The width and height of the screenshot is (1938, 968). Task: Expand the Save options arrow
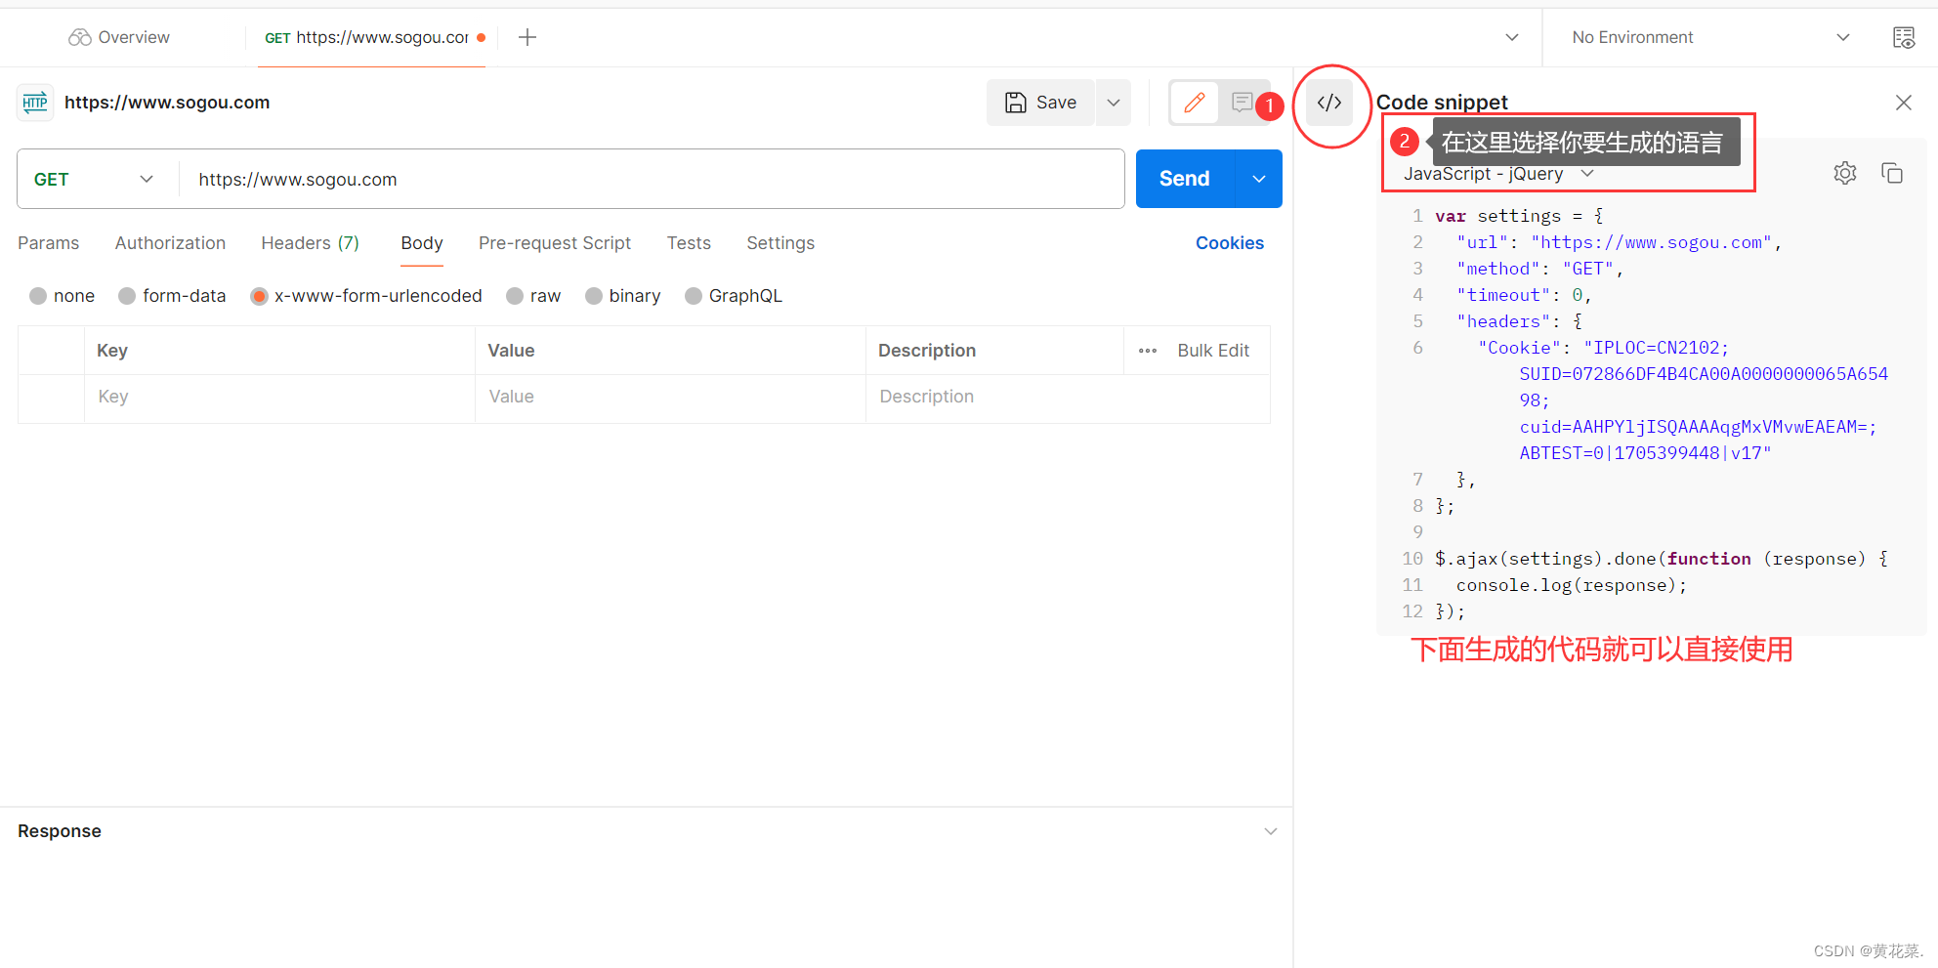(1114, 103)
